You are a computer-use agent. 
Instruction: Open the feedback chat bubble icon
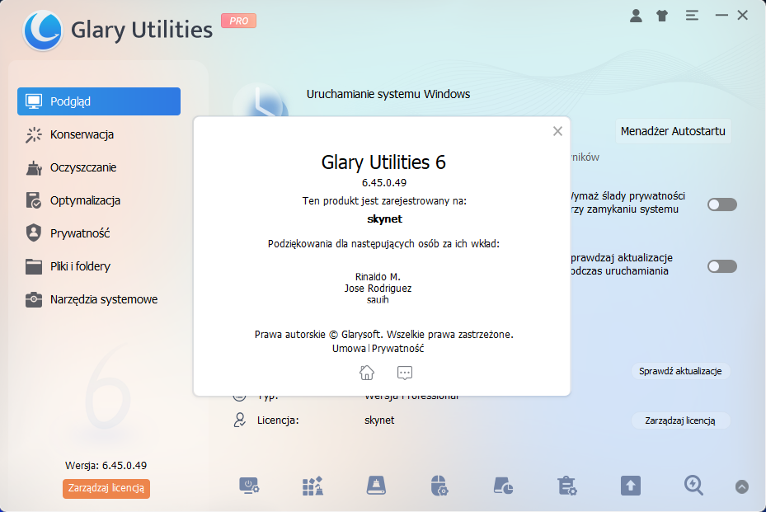(405, 373)
